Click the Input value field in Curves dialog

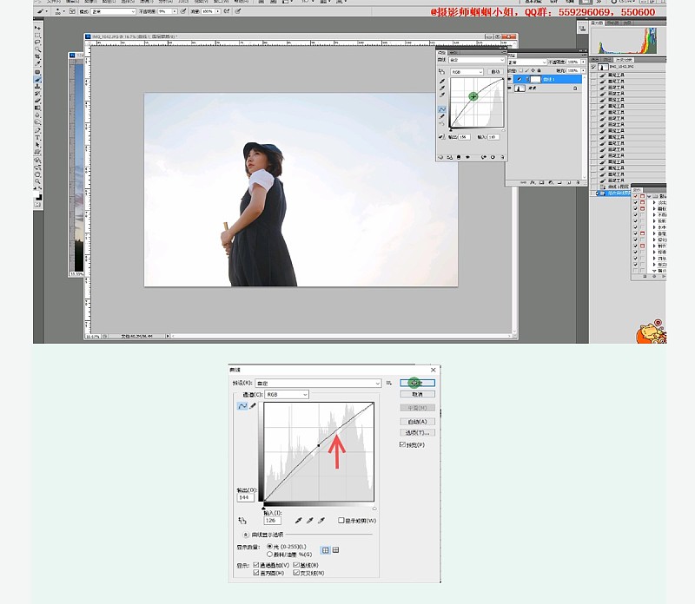[x=272, y=521]
